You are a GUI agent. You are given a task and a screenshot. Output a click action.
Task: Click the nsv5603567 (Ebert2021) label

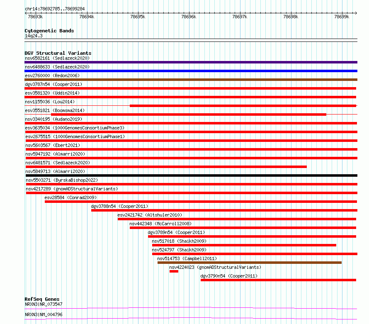tap(53, 145)
